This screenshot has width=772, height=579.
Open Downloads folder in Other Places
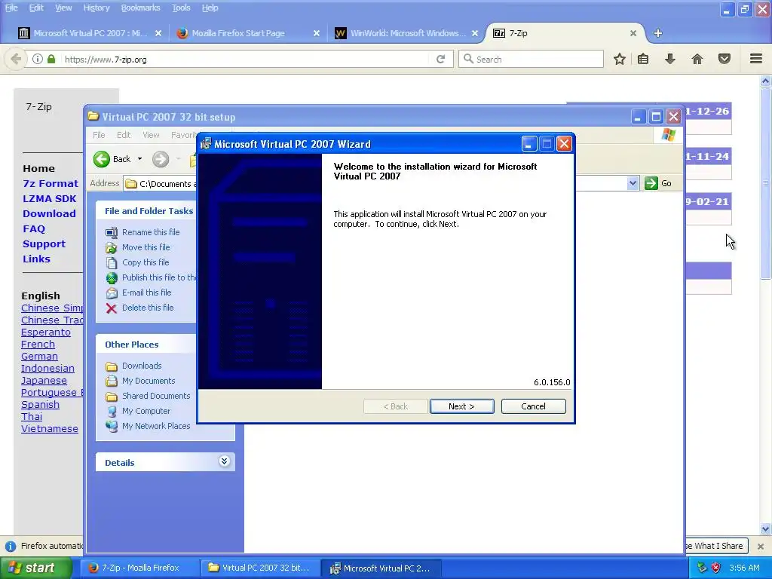[x=142, y=366]
